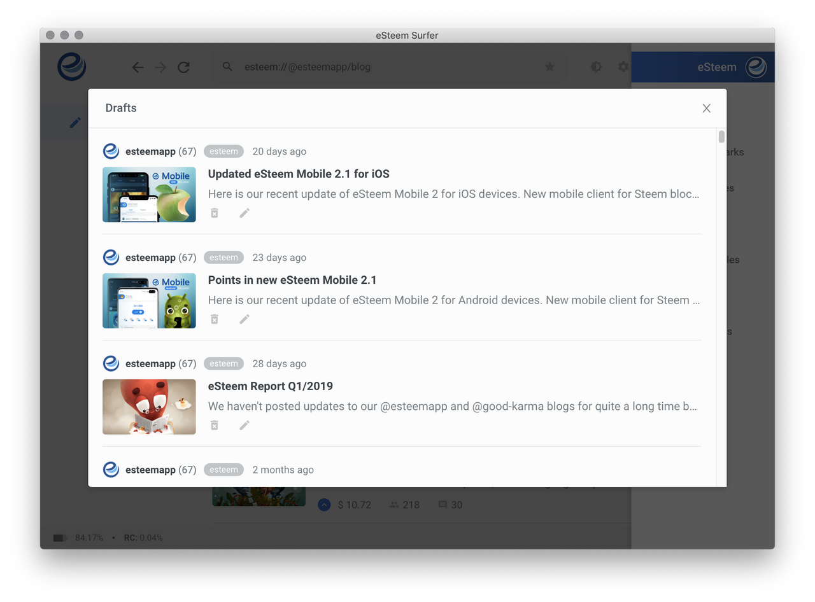Open 'Updated eSteem Mobile 2.1 for iOS' title
The image size is (815, 602).
pyautogui.click(x=299, y=174)
